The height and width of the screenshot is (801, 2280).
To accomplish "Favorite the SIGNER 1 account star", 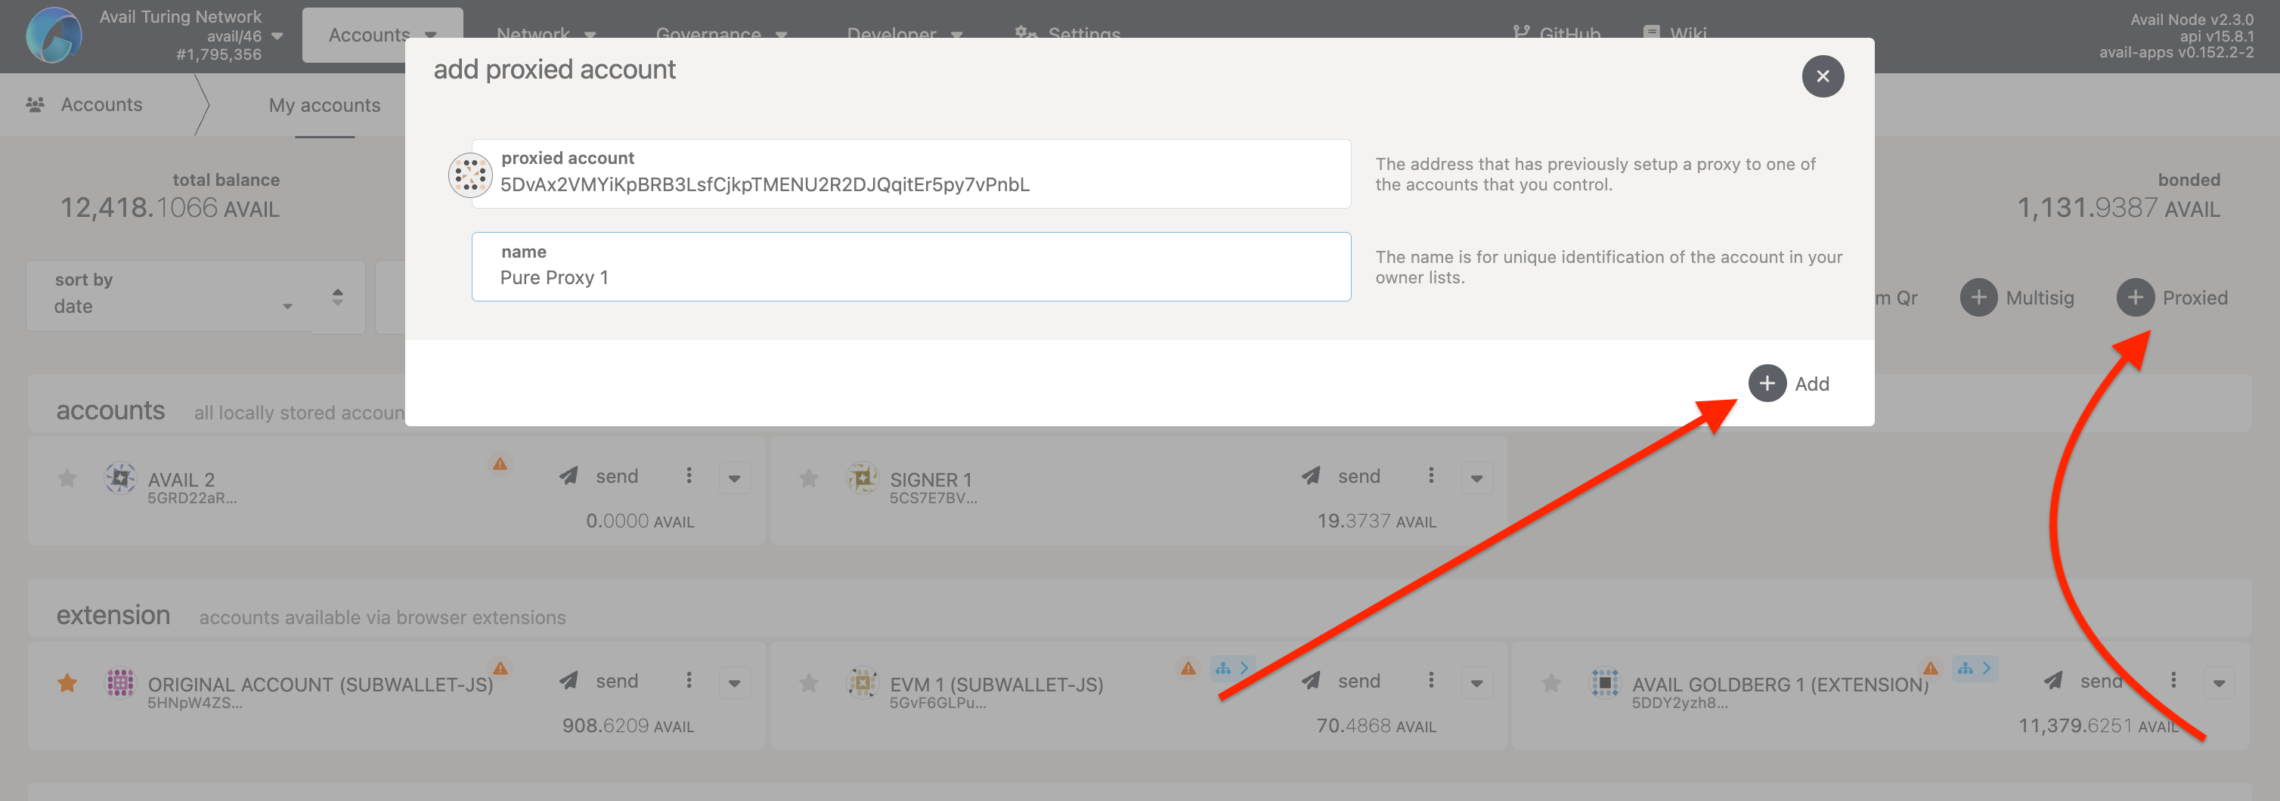I will (808, 478).
